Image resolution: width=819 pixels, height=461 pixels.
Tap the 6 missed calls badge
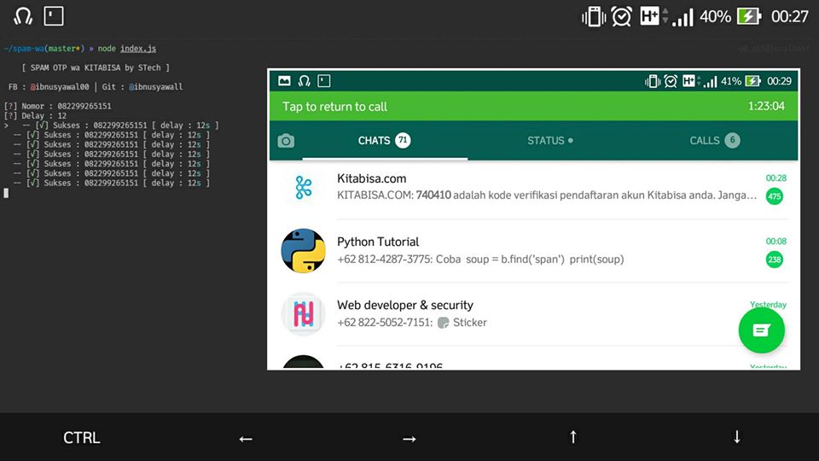coord(732,140)
